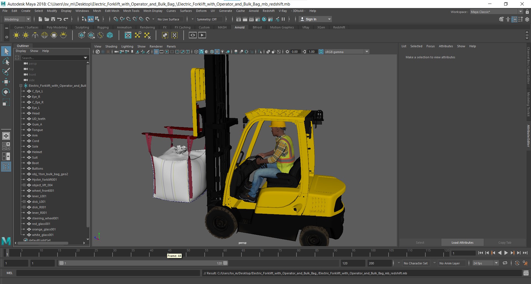Image resolution: width=531 pixels, height=284 pixels.
Task: Open the sRGB gamma view transform dropdown
Action: (347, 52)
